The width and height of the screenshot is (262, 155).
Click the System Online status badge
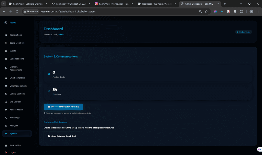244,32
